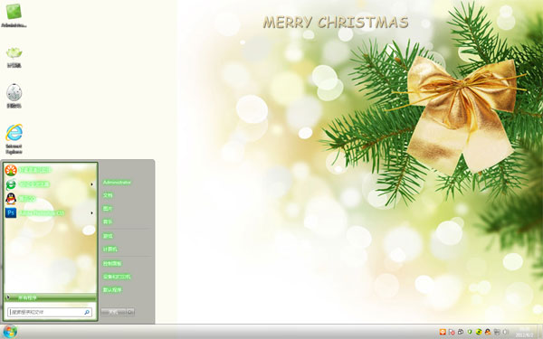543x339 pixels.
Task: Click the Windows Start orb button
Action: [x=10, y=332]
